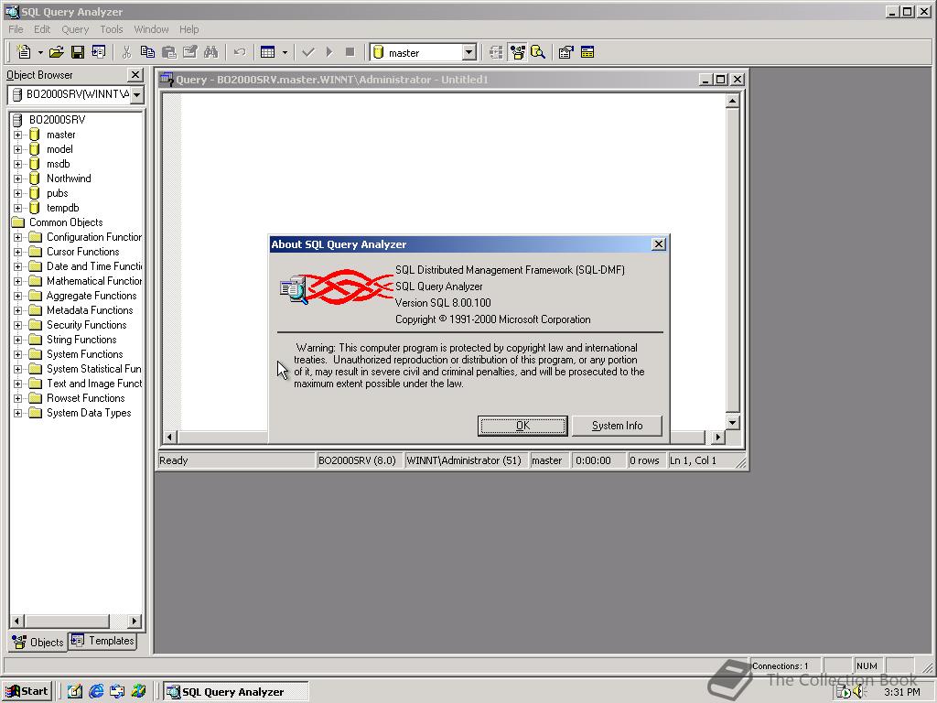Switch to the Objects tab

tap(38, 642)
